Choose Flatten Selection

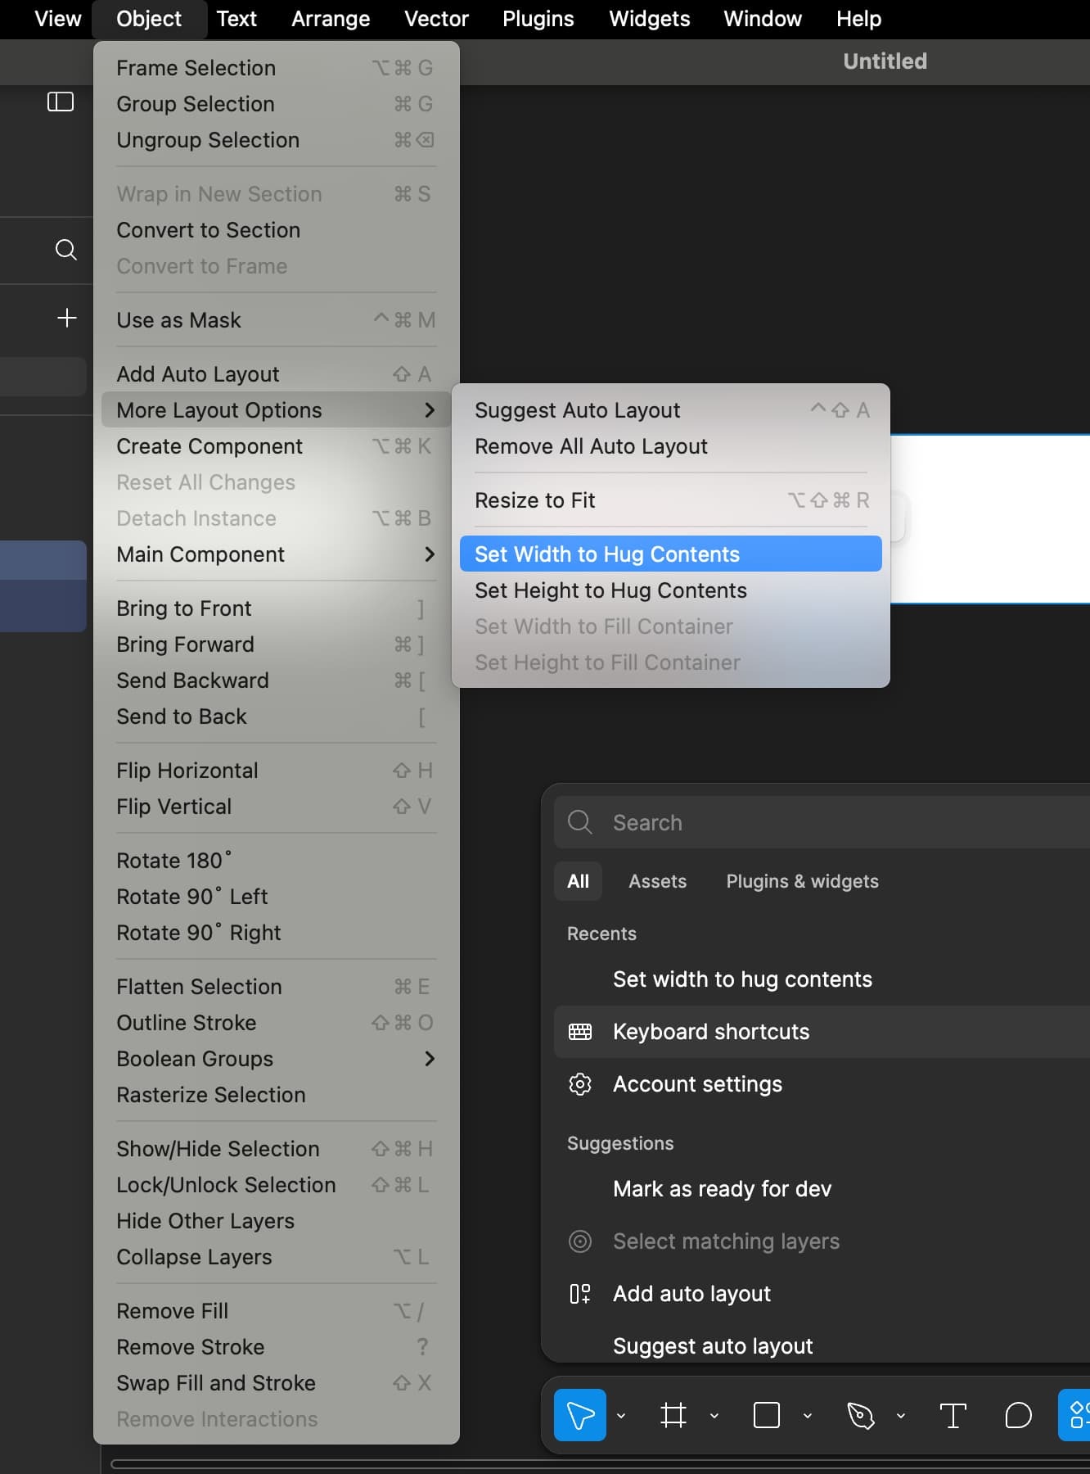277,987
